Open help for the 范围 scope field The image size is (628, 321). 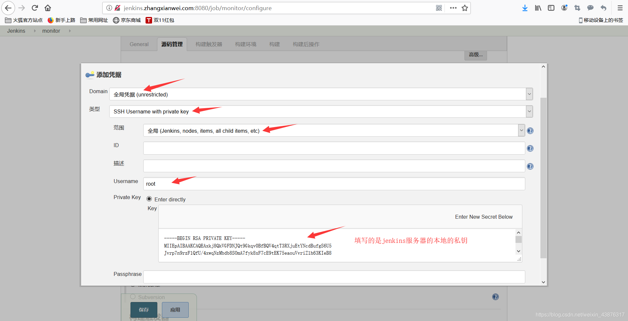(530, 131)
